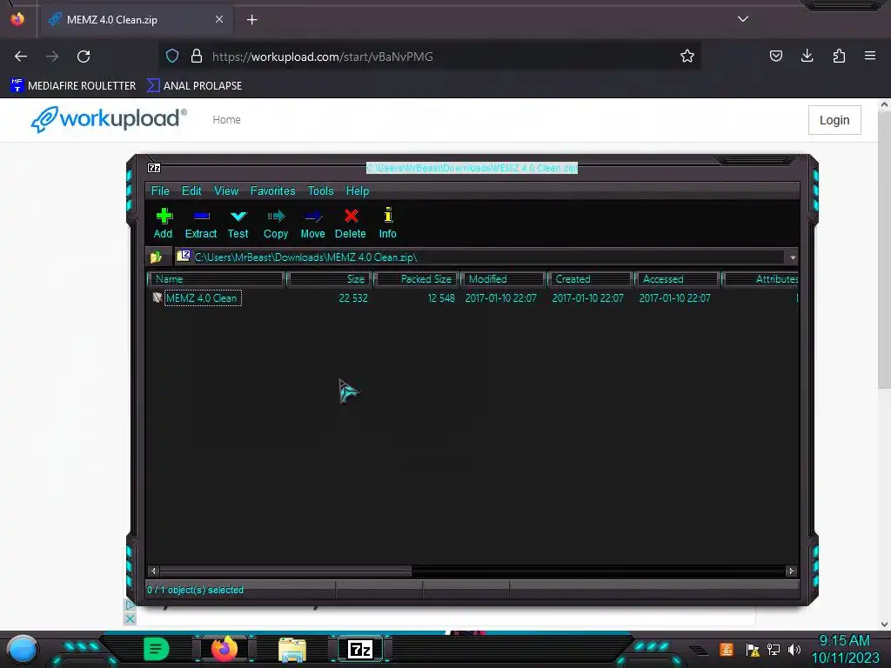Sort by Name column header
This screenshot has height=668, width=891.
coord(217,279)
